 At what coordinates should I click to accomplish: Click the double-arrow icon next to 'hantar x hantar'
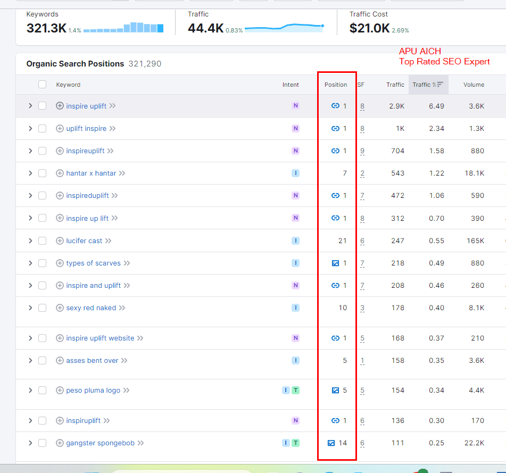click(x=122, y=173)
